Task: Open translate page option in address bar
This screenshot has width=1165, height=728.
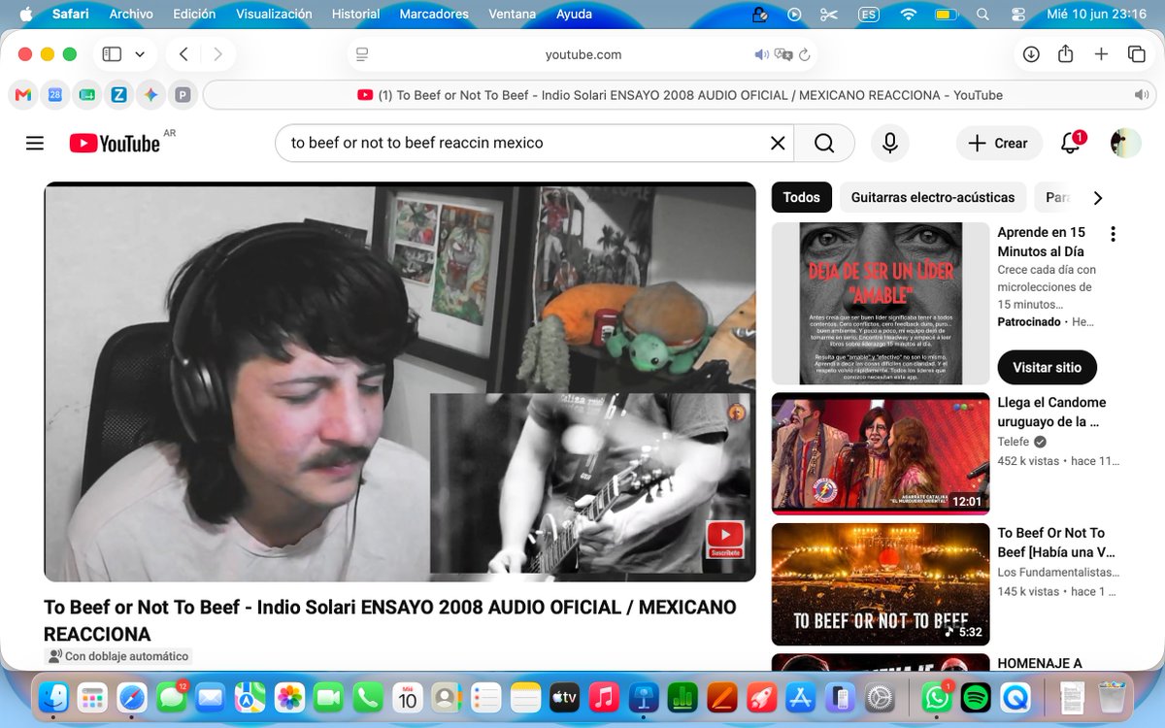Action: [783, 54]
